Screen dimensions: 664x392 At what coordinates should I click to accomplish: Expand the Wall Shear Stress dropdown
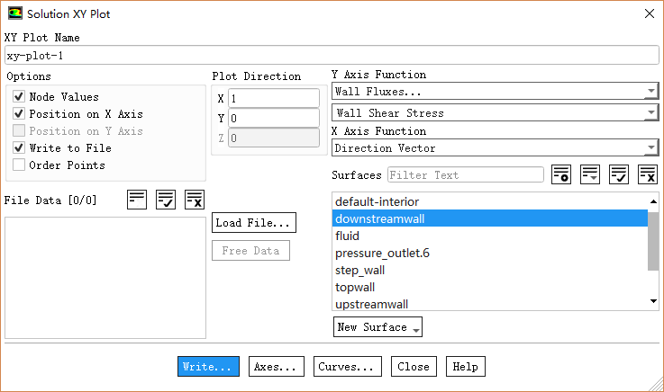[x=495, y=113]
